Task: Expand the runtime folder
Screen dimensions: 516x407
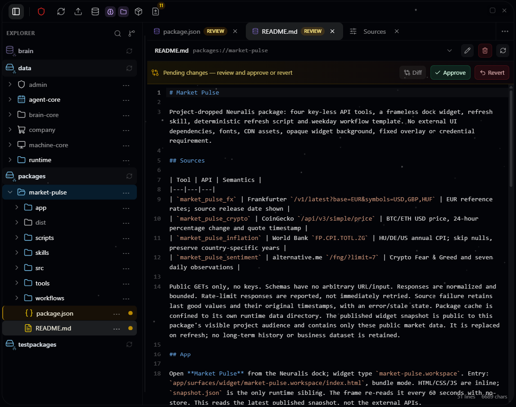Action: [10, 159]
